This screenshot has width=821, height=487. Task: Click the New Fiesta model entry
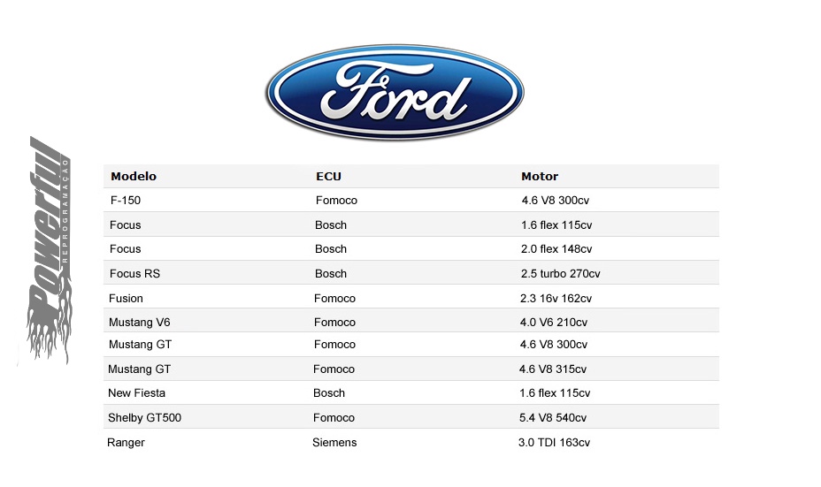(136, 392)
